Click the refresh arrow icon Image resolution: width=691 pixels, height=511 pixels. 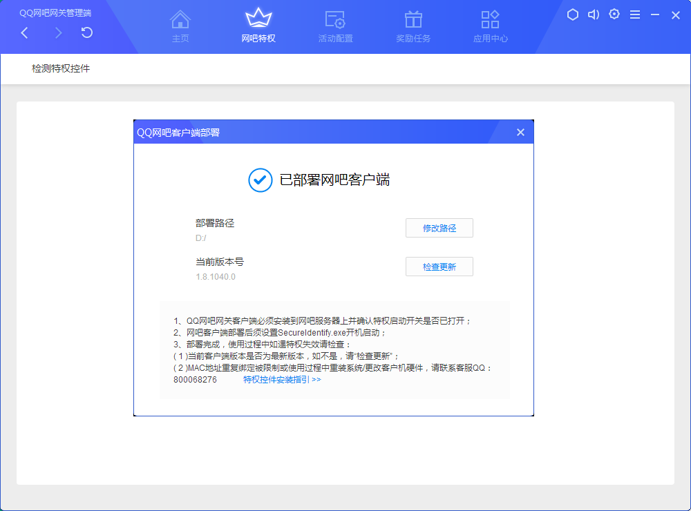[86, 32]
